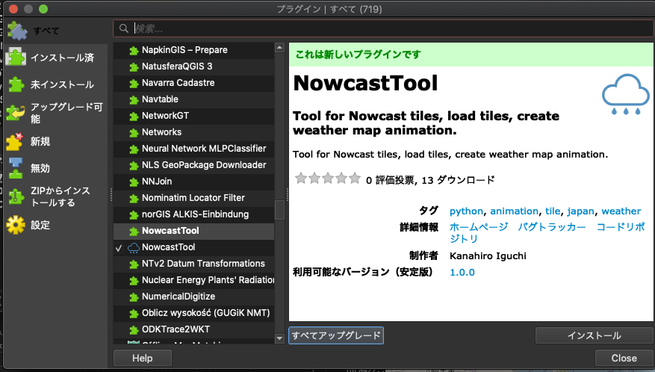655x372 pixels.
Task: Open the not-installed plugins icon
Action: [16, 84]
